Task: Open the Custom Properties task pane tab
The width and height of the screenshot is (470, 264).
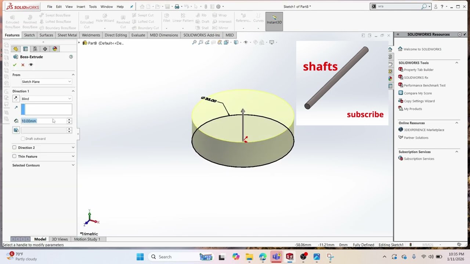Action: [x=390, y=86]
